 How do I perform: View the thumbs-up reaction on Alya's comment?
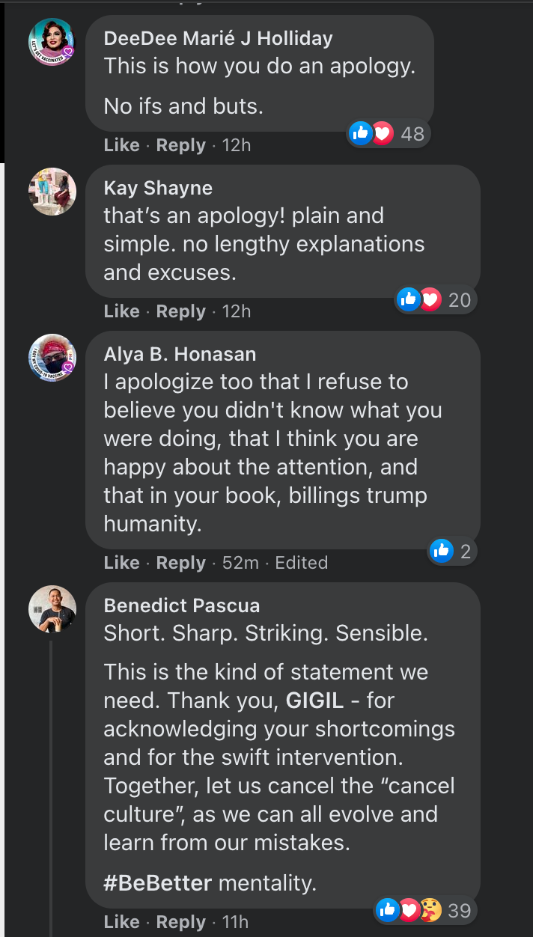[451, 552]
